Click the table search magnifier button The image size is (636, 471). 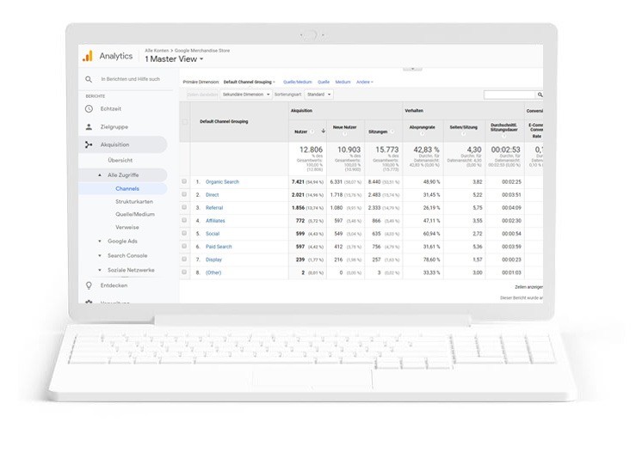(x=540, y=95)
